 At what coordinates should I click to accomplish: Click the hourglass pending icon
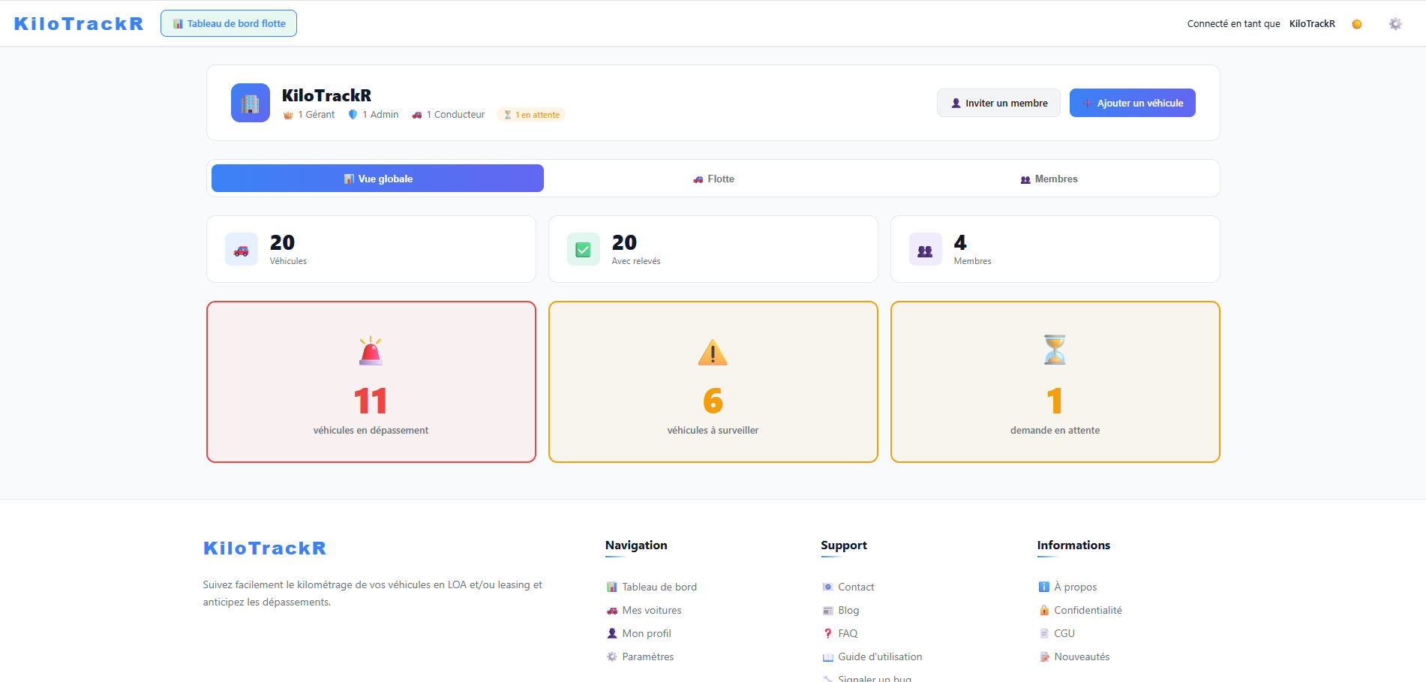click(x=1055, y=350)
